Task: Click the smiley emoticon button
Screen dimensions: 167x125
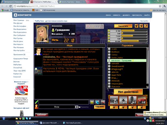Action: [92, 102]
